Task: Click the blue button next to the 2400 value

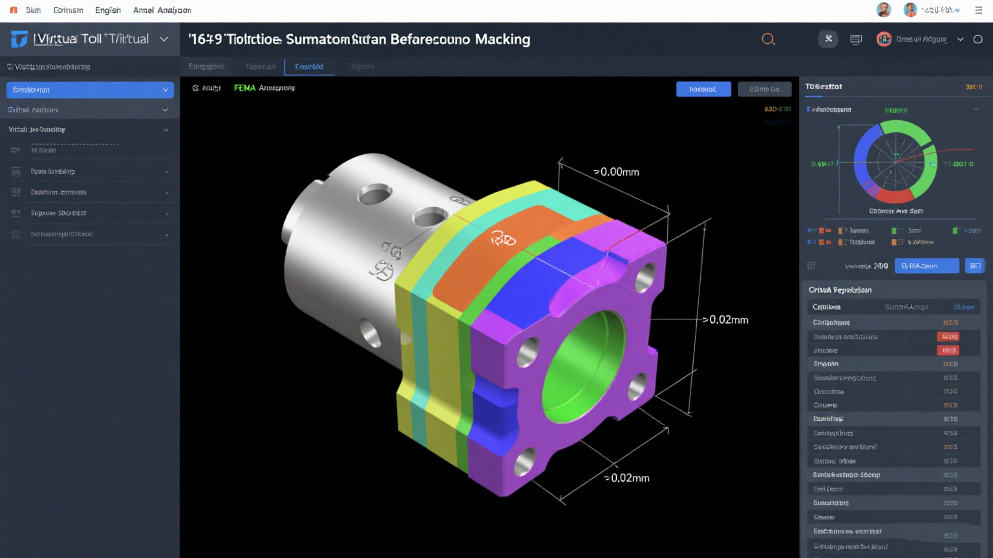Action: point(926,265)
